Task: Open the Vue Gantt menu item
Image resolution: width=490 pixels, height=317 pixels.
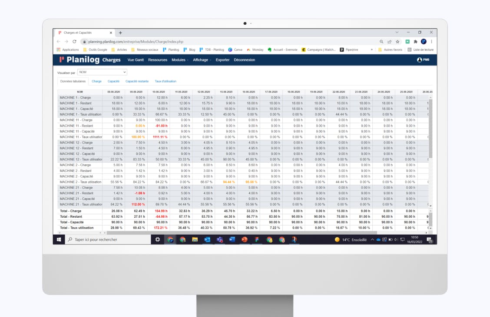Action: point(136,60)
